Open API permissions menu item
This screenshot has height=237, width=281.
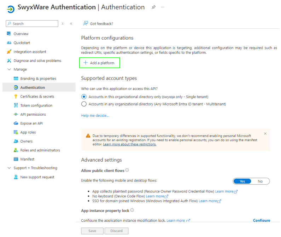click(33, 115)
